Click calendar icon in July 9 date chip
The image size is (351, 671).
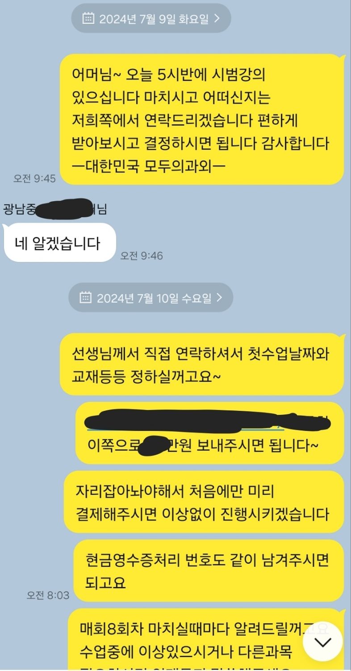tap(88, 18)
